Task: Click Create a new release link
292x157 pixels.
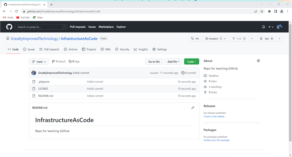Action: click(x=214, y=117)
